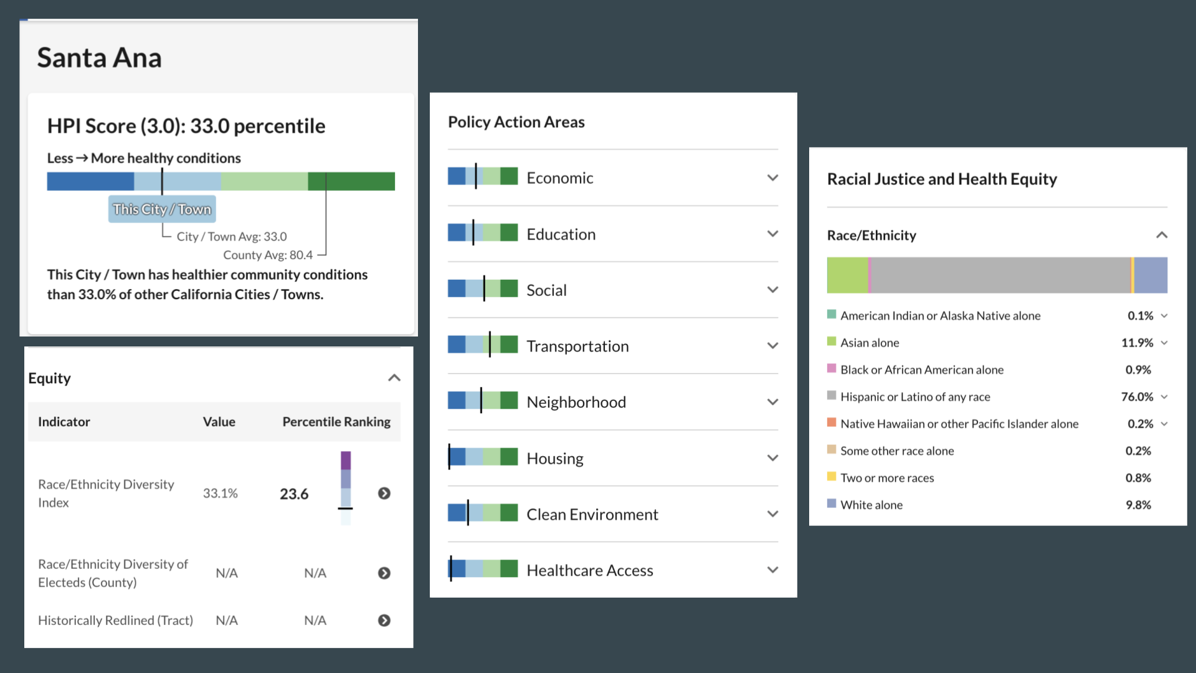Click the Historically Redlined (Tract) indicator
Image resolution: width=1196 pixels, height=673 pixels.
(115, 621)
